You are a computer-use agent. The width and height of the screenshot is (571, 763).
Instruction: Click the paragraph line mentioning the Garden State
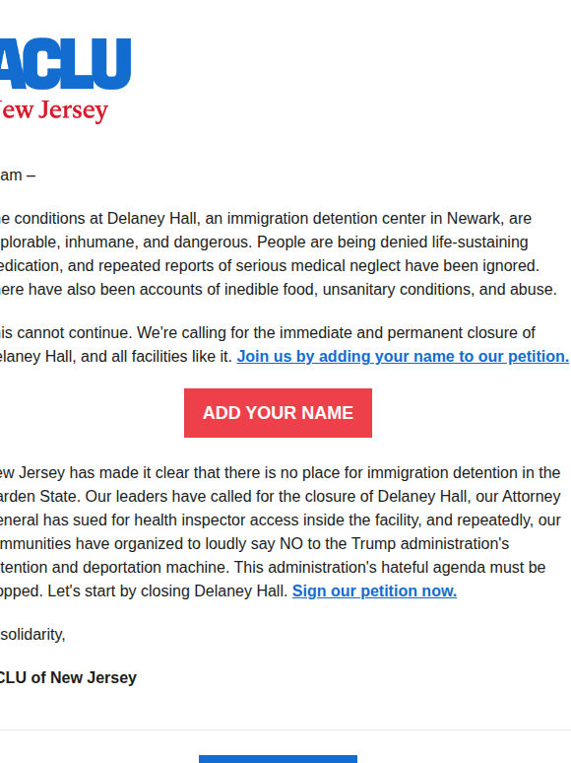tap(281, 496)
